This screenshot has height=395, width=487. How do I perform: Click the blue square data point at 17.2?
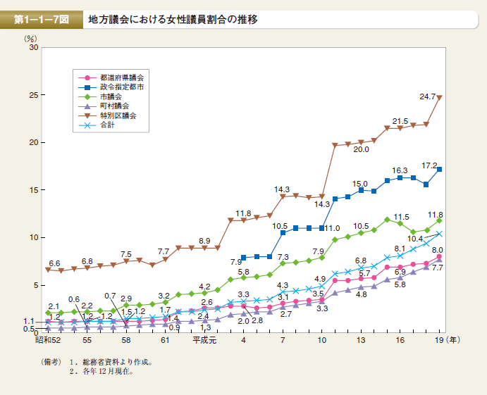[x=439, y=170]
